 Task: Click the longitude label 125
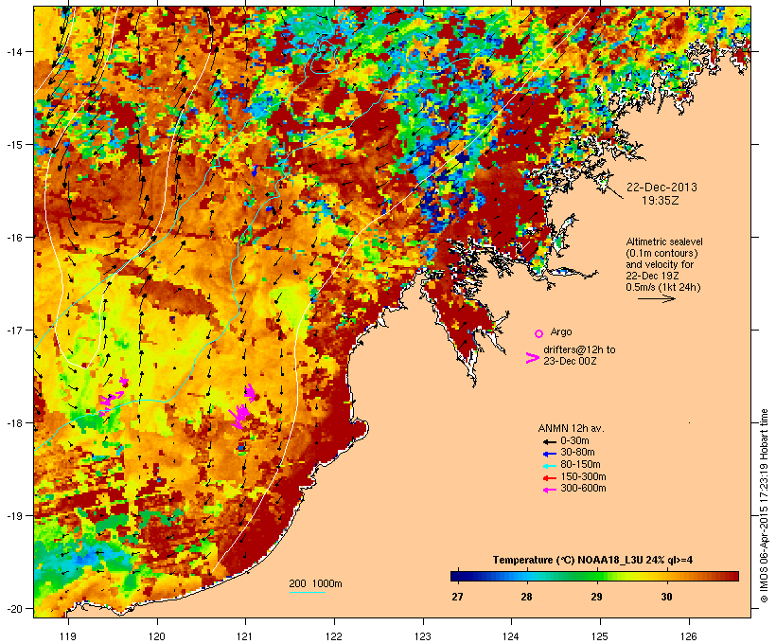point(600,636)
